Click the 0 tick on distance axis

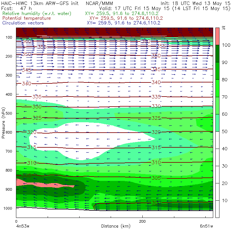(x=16, y=221)
